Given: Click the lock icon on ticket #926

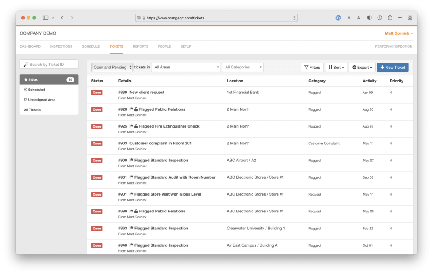Looking at the screenshot, I should (136, 109).
